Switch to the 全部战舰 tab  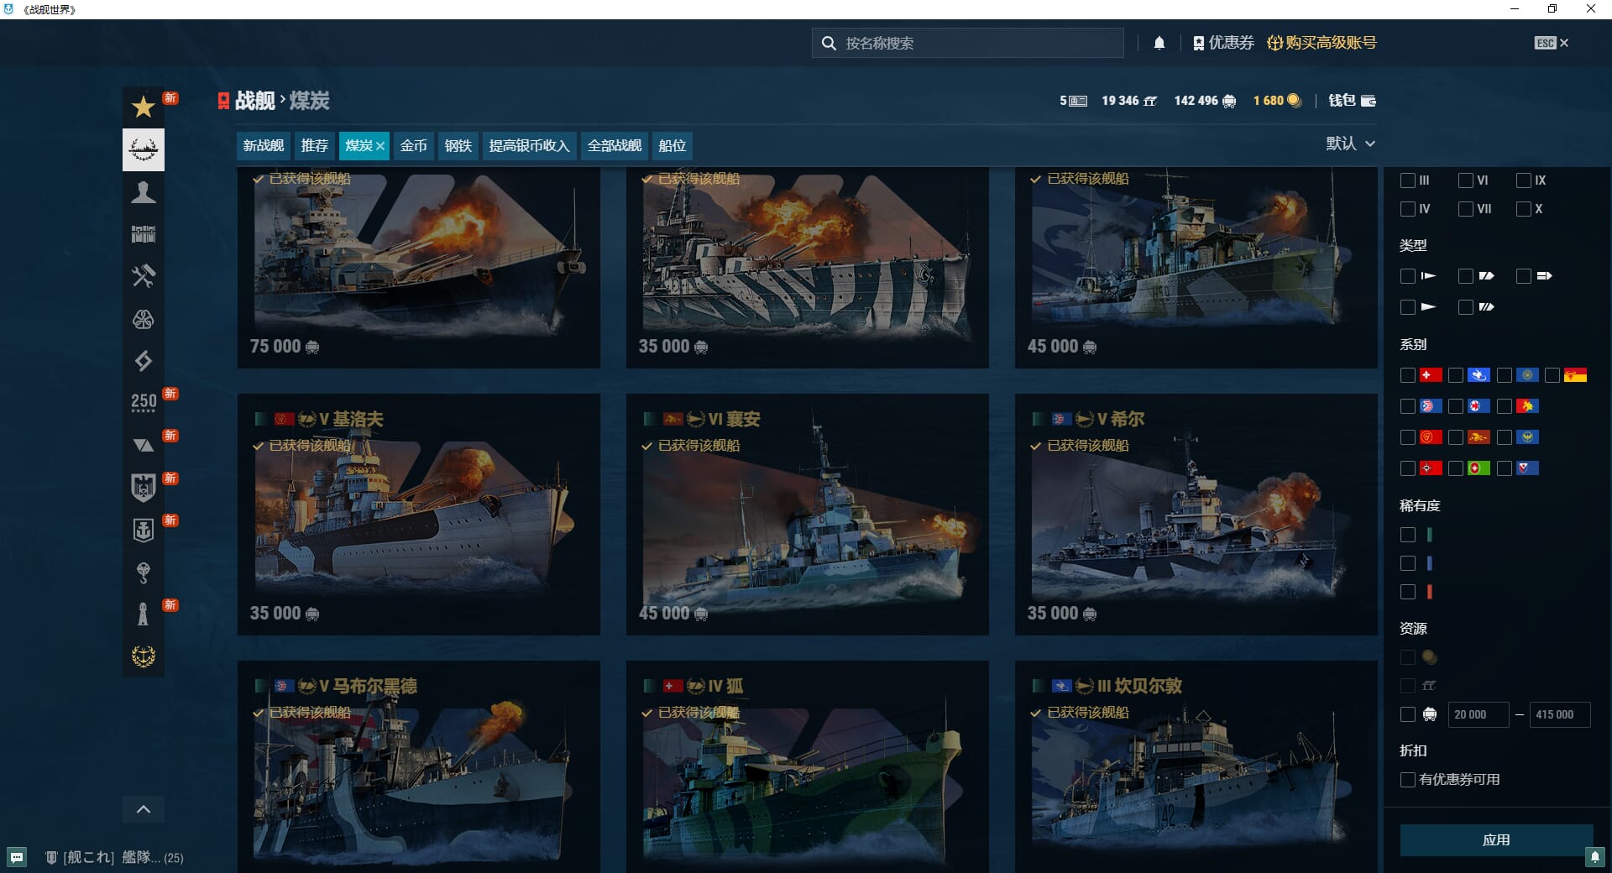(614, 146)
